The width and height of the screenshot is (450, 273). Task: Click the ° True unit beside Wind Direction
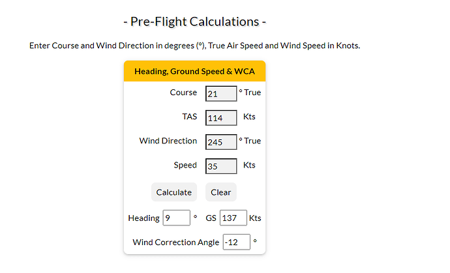[250, 141]
